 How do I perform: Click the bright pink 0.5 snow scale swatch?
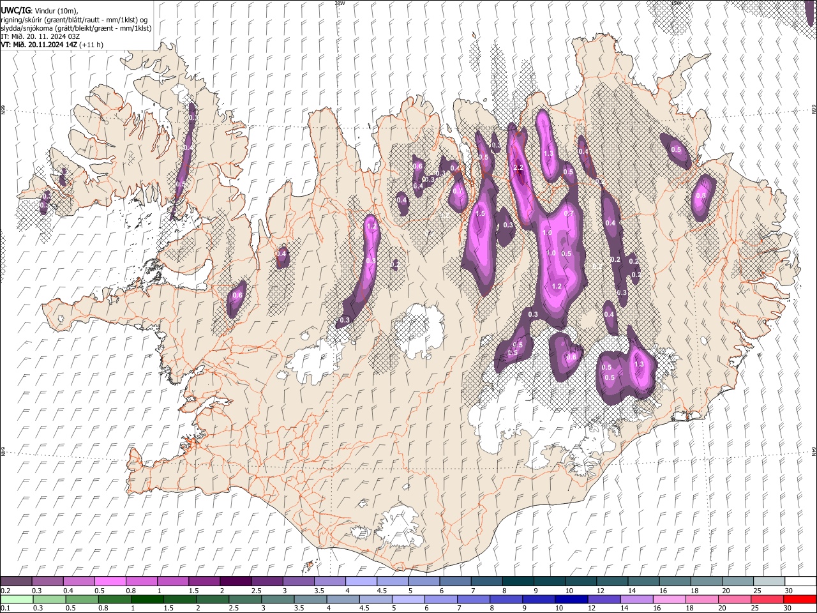click(110, 582)
